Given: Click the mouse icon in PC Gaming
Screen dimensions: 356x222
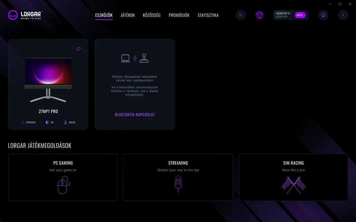Looking at the screenshot, I should tap(64, 185).
